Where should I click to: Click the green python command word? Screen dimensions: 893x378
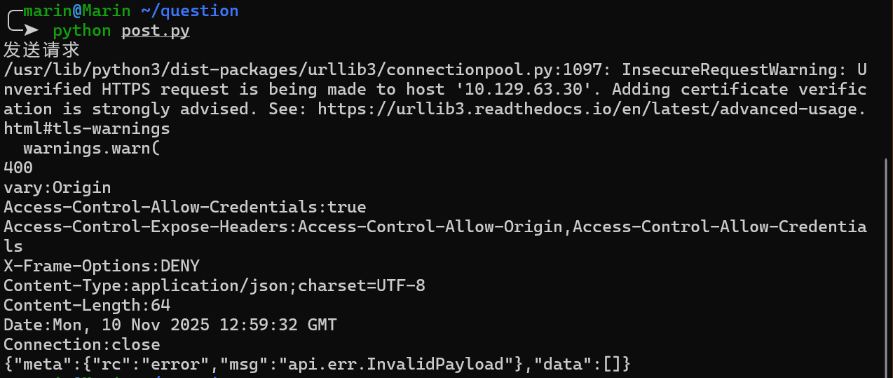click(81, 31)
